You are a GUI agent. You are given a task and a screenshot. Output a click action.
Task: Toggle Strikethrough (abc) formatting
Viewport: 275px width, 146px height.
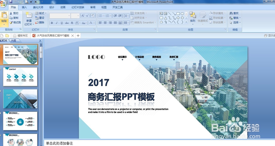pos(67,23)
